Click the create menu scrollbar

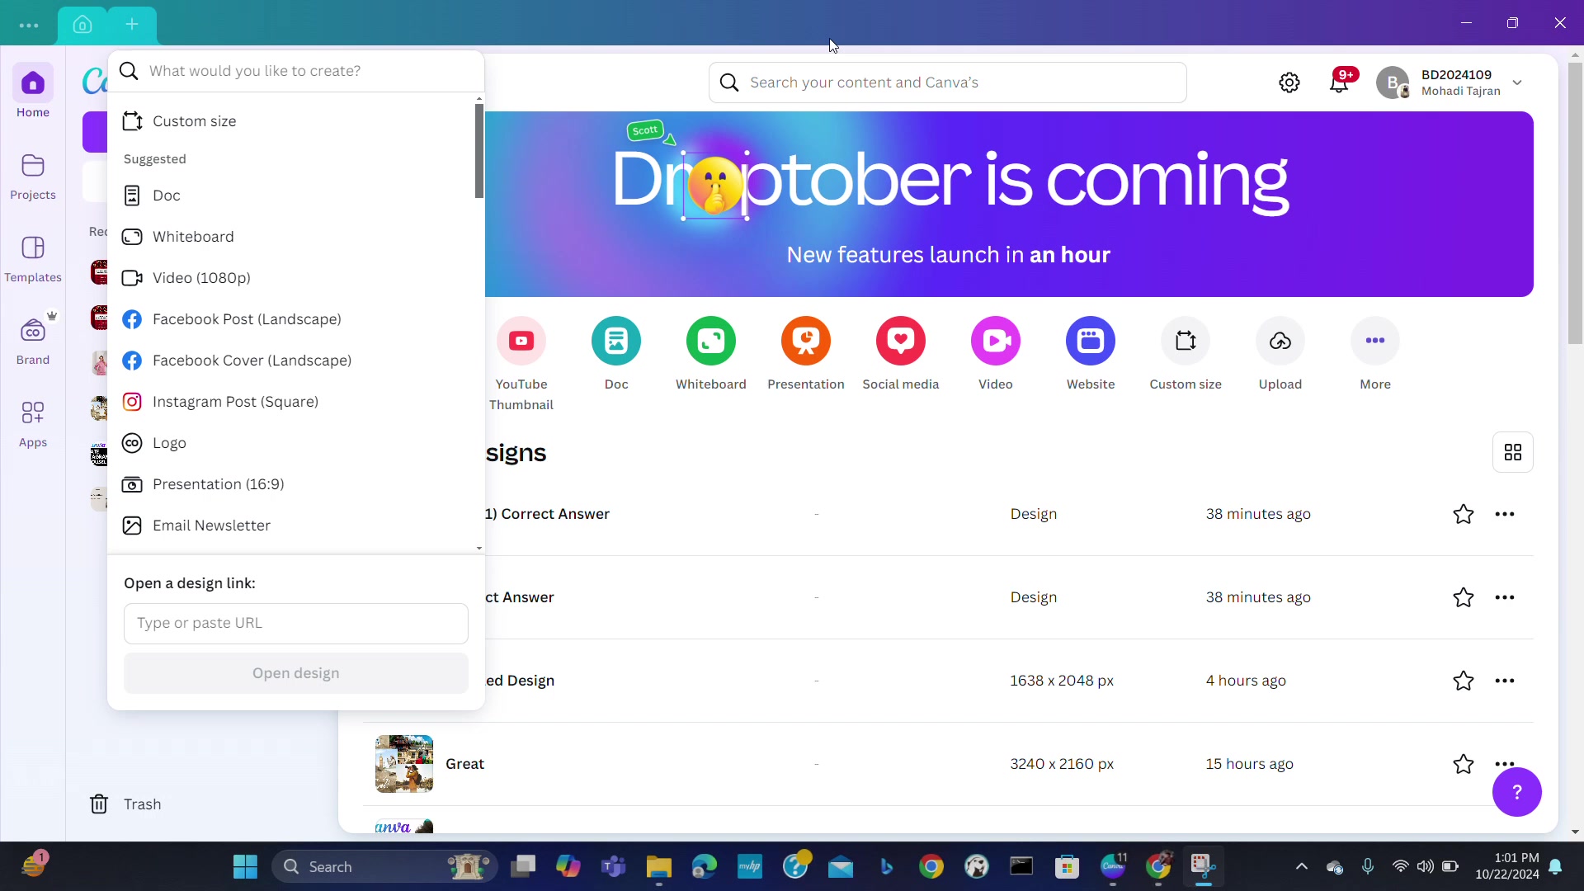(x=479, y=151)
